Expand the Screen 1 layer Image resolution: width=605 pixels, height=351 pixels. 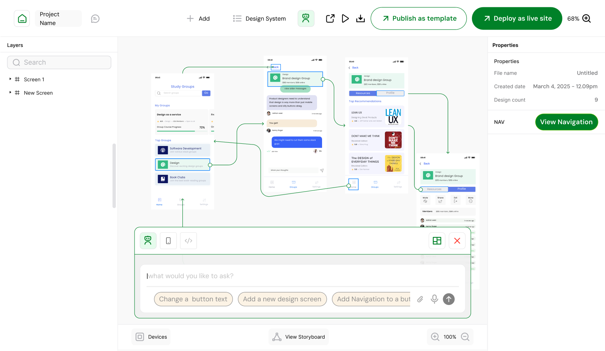pos(10,79)
